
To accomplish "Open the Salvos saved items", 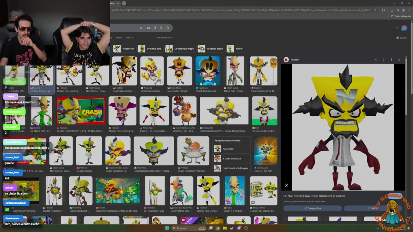I will click(x=401, y=38).
